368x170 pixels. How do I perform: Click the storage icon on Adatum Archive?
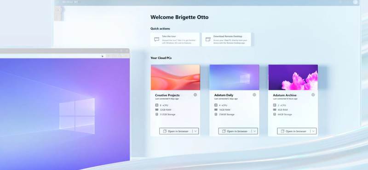click(275, 114)
